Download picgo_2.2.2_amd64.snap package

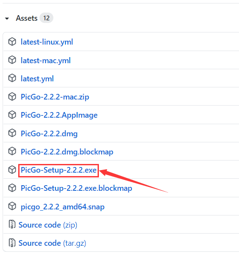point(62,207)
